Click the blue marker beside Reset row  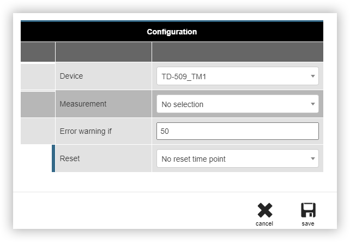(x=53, y=158)
